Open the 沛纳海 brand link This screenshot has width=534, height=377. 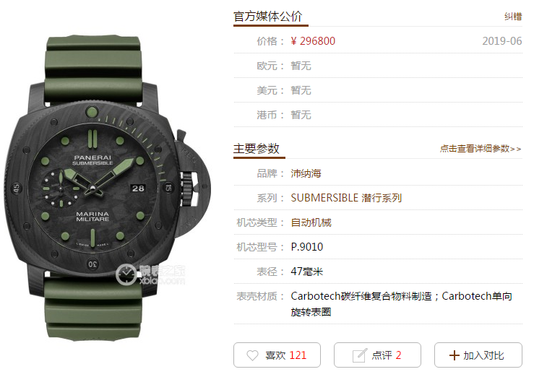(306, 173)
